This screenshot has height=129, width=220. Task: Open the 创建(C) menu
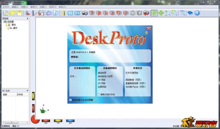click(x=43, y=7)
